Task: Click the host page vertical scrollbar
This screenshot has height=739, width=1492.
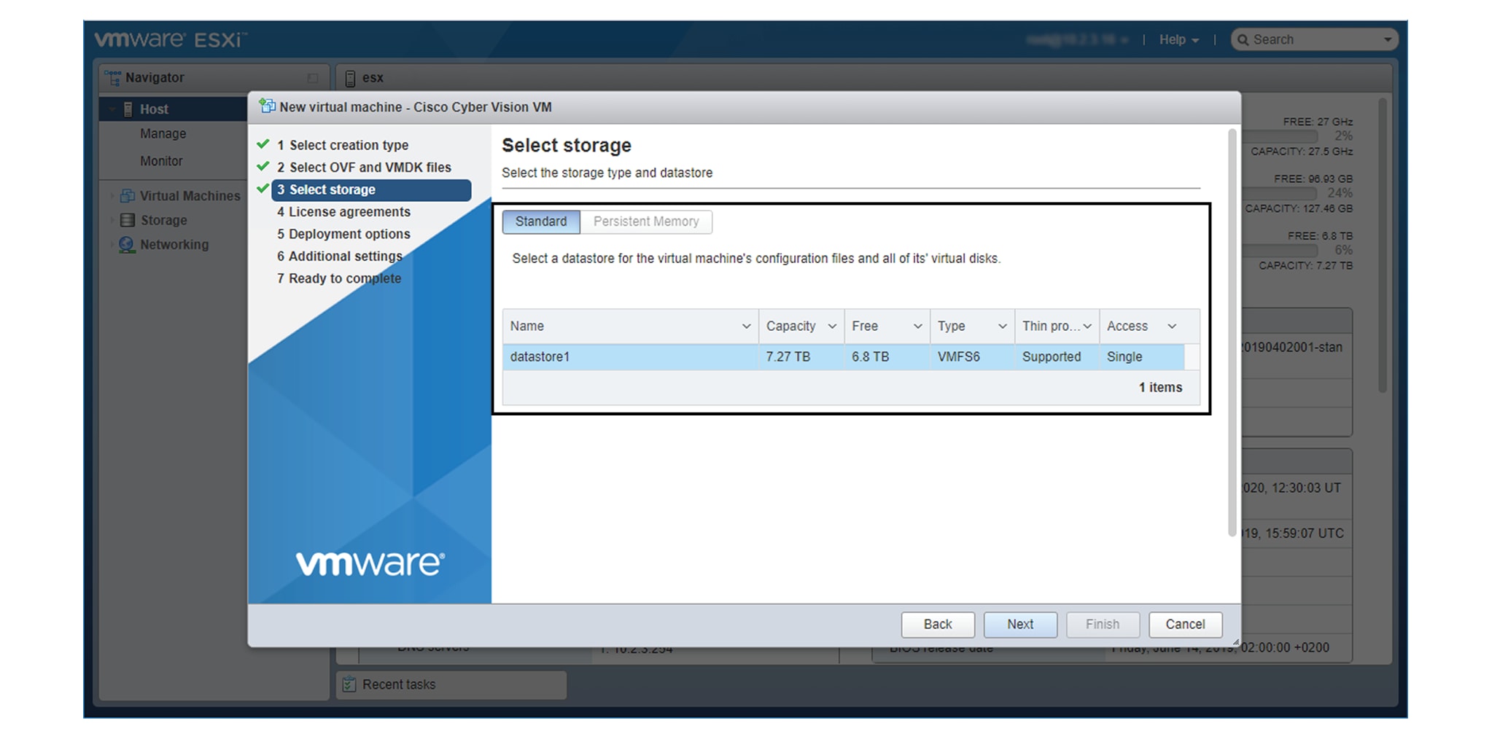Action: [x=1382, y=246]
